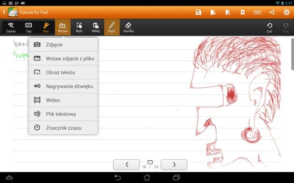The image size is (294, 183).
Task: Activate the Wyb. selection tool
Action: 79,27
